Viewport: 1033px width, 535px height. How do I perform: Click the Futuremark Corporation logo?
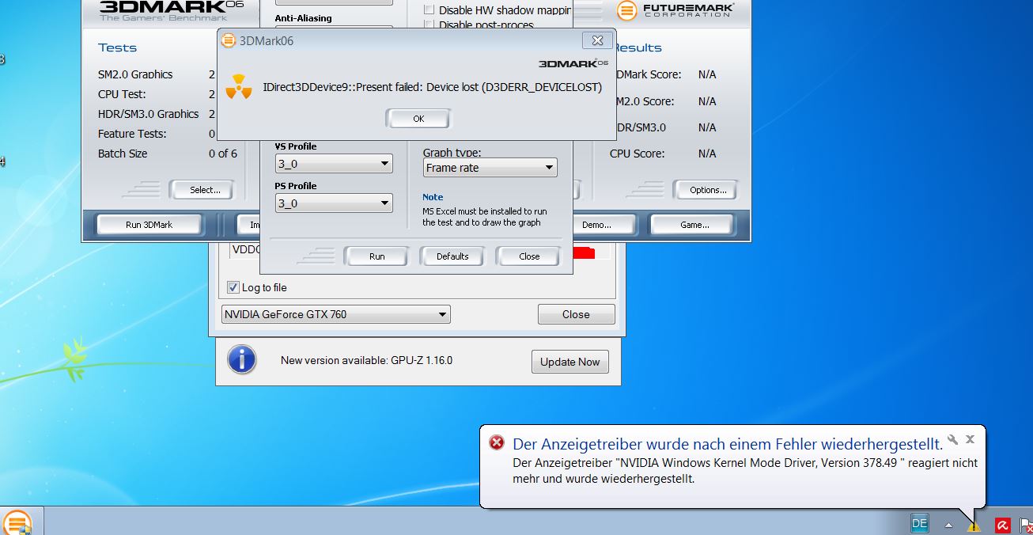point(676,9)
